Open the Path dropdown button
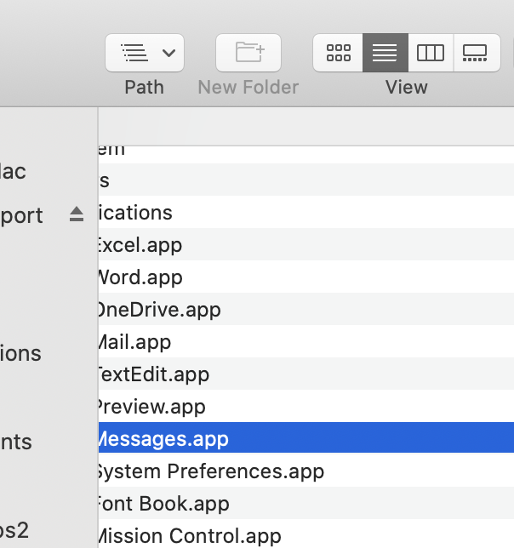514x548 pixels. [145, 53]
